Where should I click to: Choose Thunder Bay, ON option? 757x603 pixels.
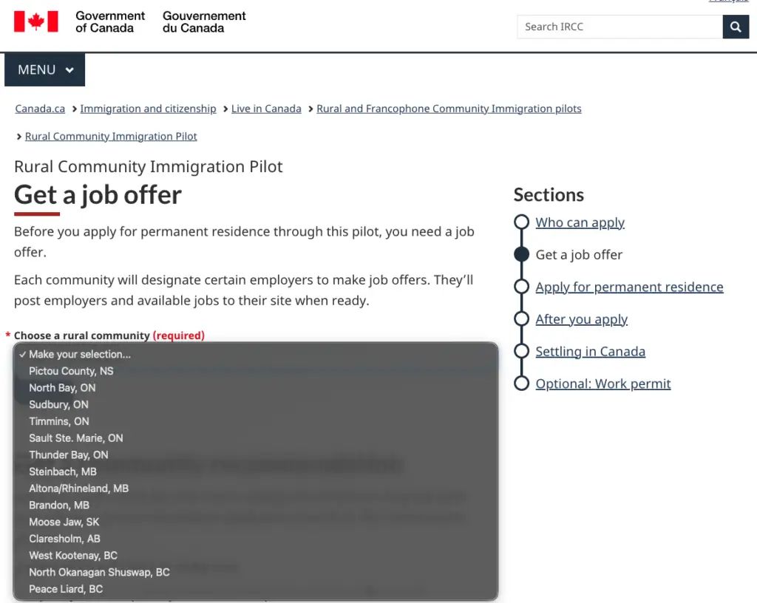(x=255, y=455)
